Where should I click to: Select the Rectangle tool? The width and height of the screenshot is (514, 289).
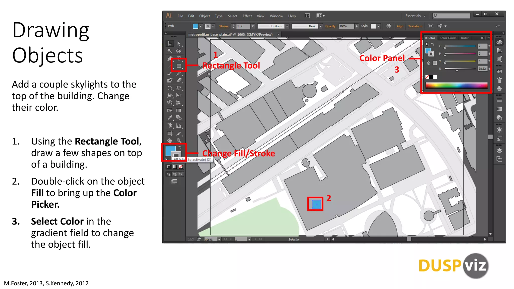tap(179, 66)
